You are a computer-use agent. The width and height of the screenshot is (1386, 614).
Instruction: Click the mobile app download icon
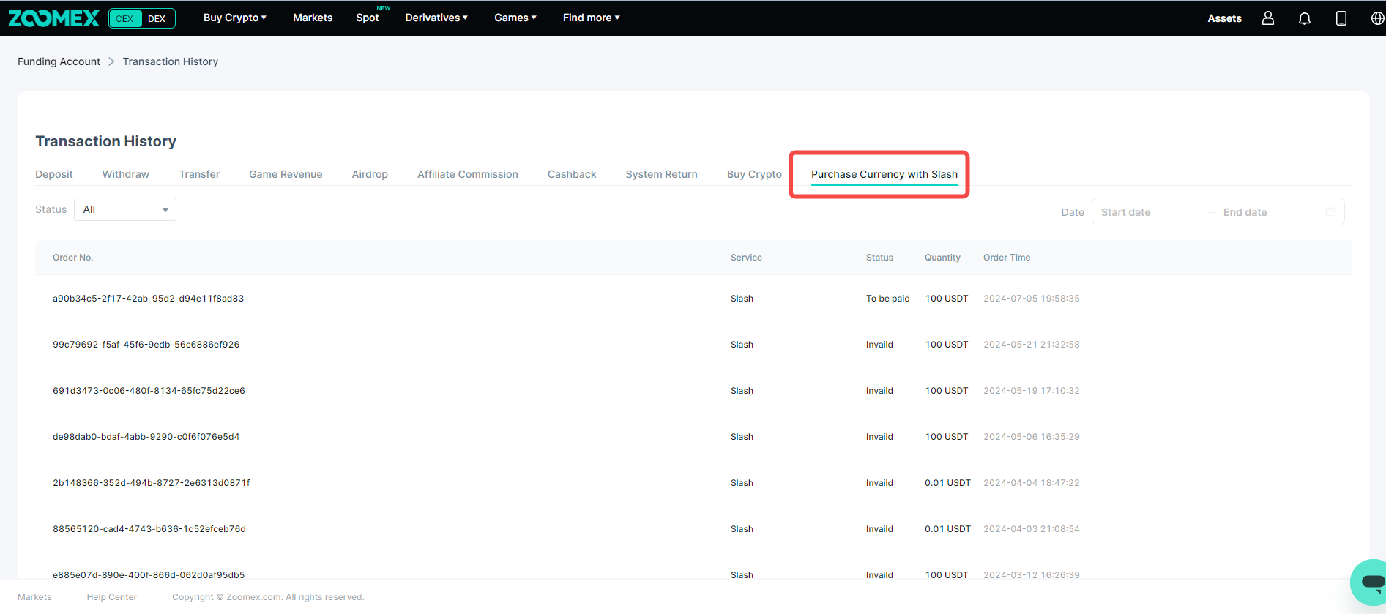(1341, 18)
